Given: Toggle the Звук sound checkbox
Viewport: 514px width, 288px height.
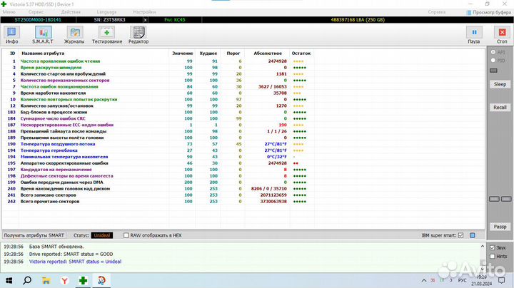Looking at the screenshot, I should click(x=493, y=248).
